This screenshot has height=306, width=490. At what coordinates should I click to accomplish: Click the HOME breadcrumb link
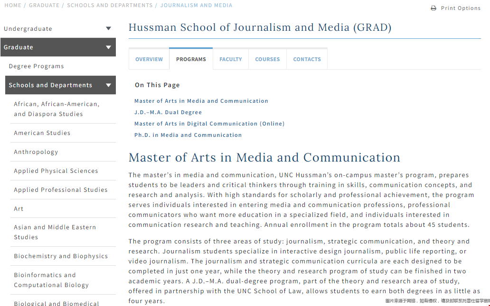coord(13,5)
